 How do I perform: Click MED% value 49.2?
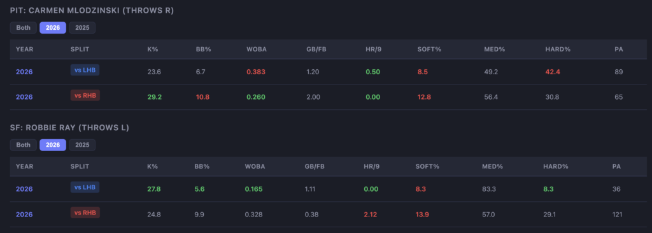(491, 72)
